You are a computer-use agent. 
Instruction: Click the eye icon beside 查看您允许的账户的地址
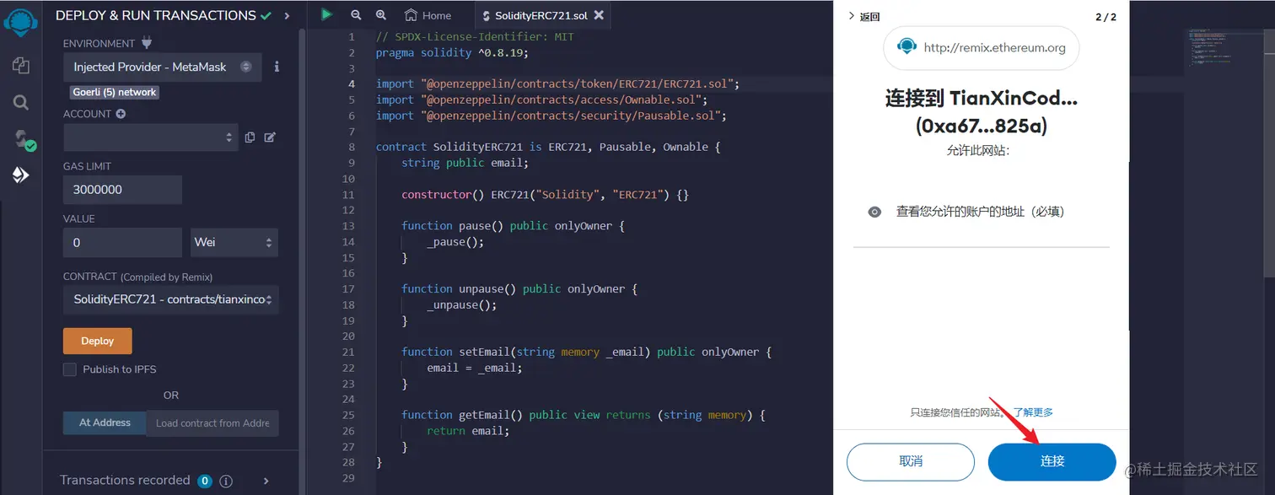tap(874, 212)
